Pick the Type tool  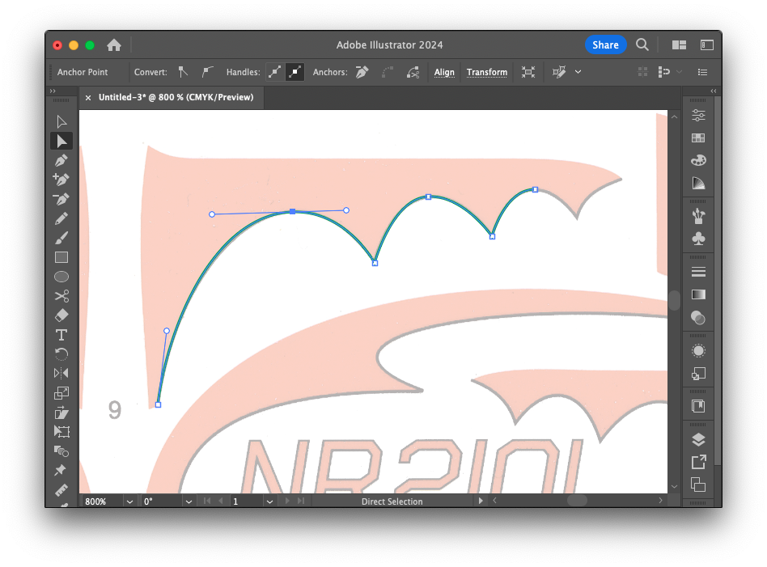coord(61,335)
